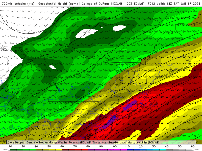The height and width of the screenshot is (151, 202).
Task: Click the legend value "70"
Action: click(x=75, y=146)
